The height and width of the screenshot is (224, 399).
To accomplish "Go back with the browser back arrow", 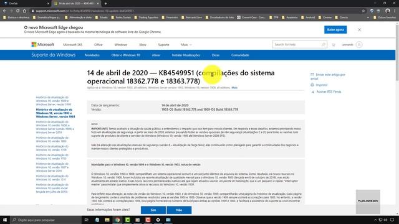I will pos(4,11).
